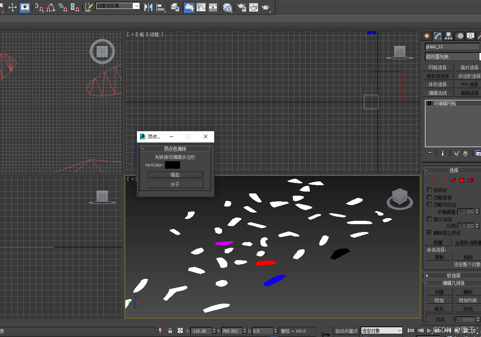Open the Curve Editor icon
The width and height of the screenshot is (481, 337).
(201, 7)
